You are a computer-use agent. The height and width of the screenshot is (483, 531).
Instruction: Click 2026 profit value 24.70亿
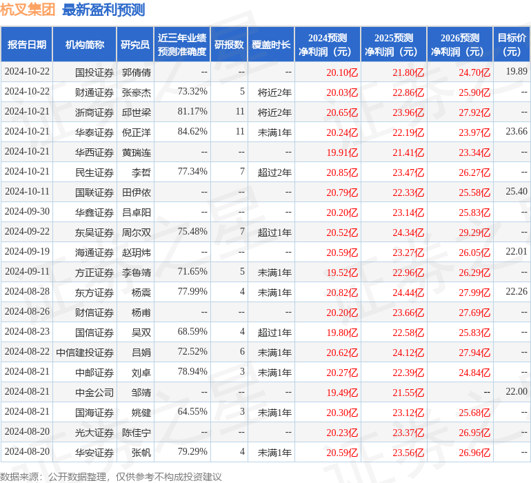pyautogui.click(x=474, y=72)
